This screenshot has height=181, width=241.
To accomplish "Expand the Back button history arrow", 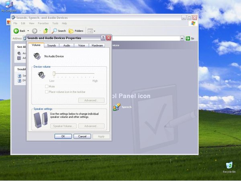I will pos(28,31).
